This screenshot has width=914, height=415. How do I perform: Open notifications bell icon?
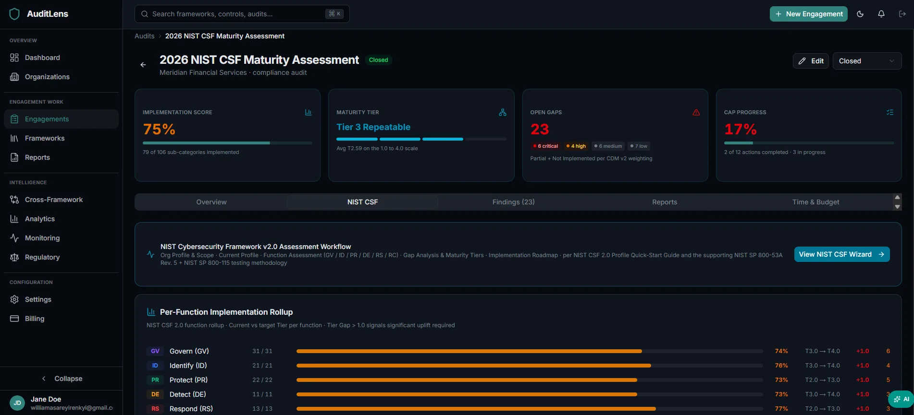tap(881, 14)
